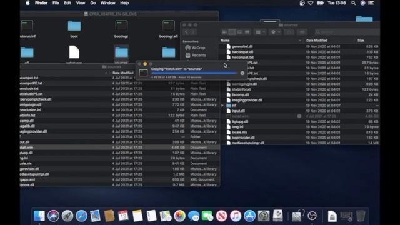Open OBS from the Dock

pyautogui.click(x=312, y=216)
